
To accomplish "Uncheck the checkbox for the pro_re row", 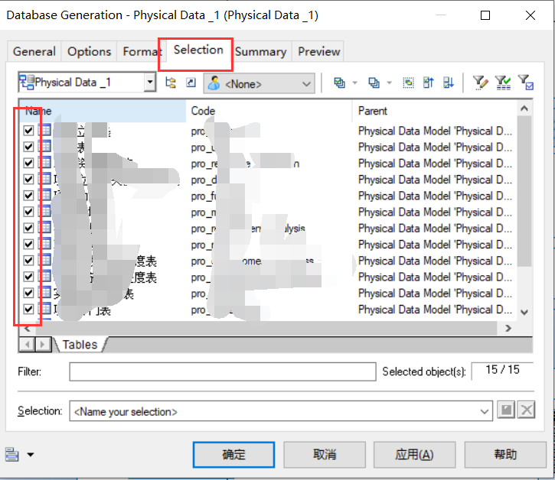I will coord(28,163).
